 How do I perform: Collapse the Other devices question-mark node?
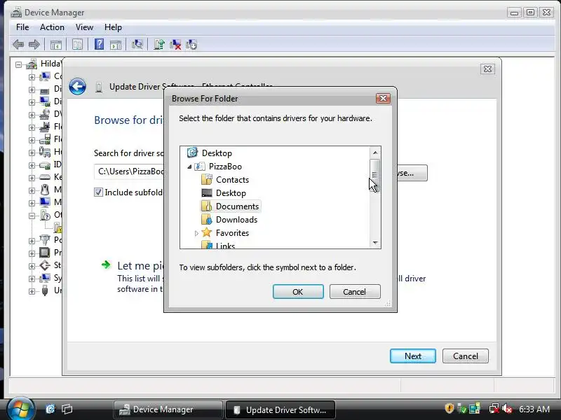pos(32,216)
